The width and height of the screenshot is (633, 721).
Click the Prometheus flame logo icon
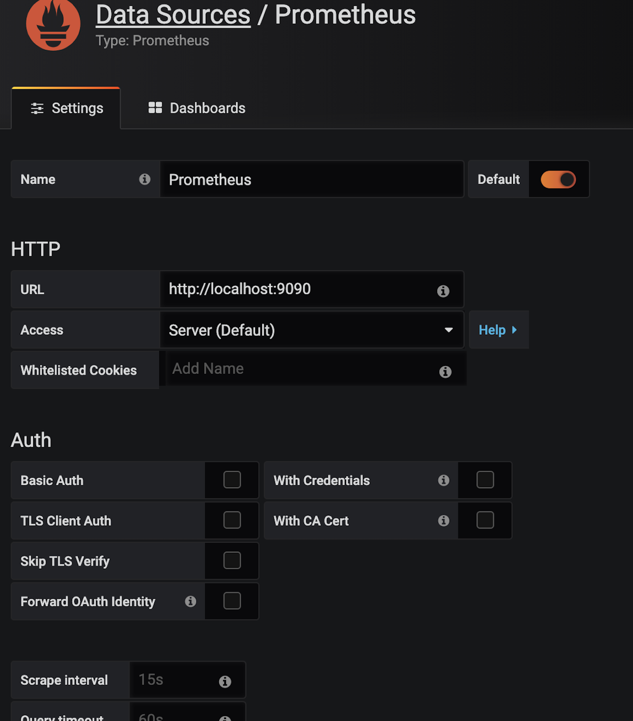coord(53,24)
